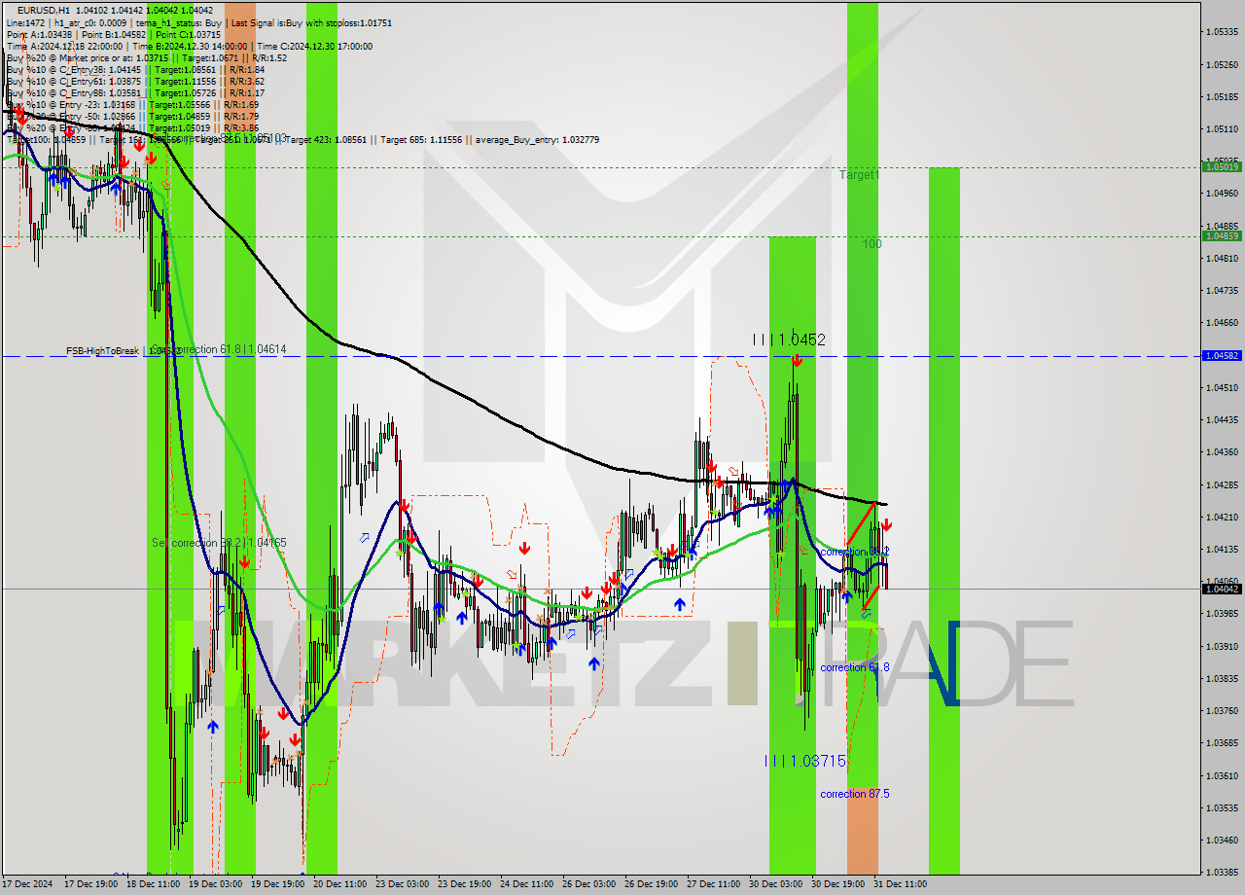The width and height of the screenshot is (1245, 895).
Task: Click the '24 Dec 11:00' time axis label
Action: click(x=527, y=884)
